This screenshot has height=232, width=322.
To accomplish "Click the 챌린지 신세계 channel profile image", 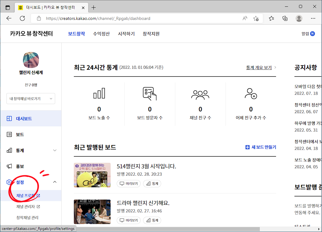I will [31, 60].
